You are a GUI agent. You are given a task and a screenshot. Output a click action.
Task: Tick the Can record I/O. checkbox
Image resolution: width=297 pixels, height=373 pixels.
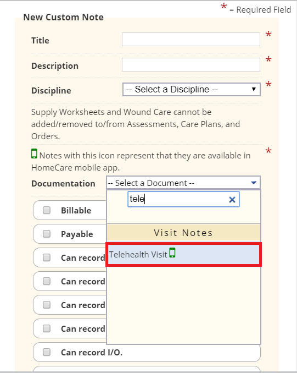coord(47,352)
